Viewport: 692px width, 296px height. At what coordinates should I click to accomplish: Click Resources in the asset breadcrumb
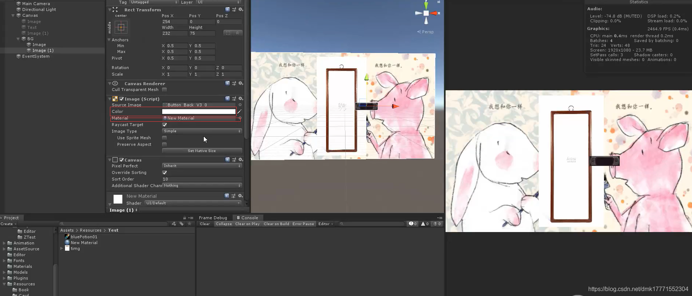point(91,230)
